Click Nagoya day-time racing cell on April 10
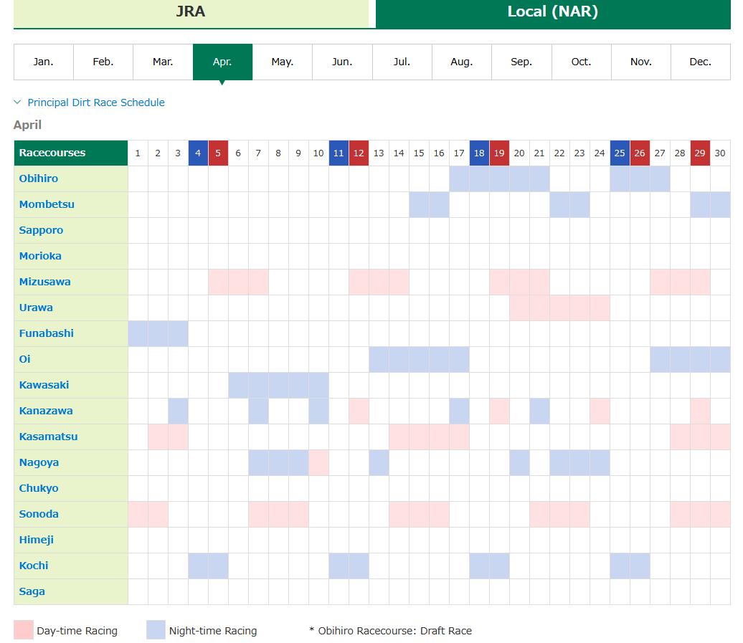 tap(318, 462)
